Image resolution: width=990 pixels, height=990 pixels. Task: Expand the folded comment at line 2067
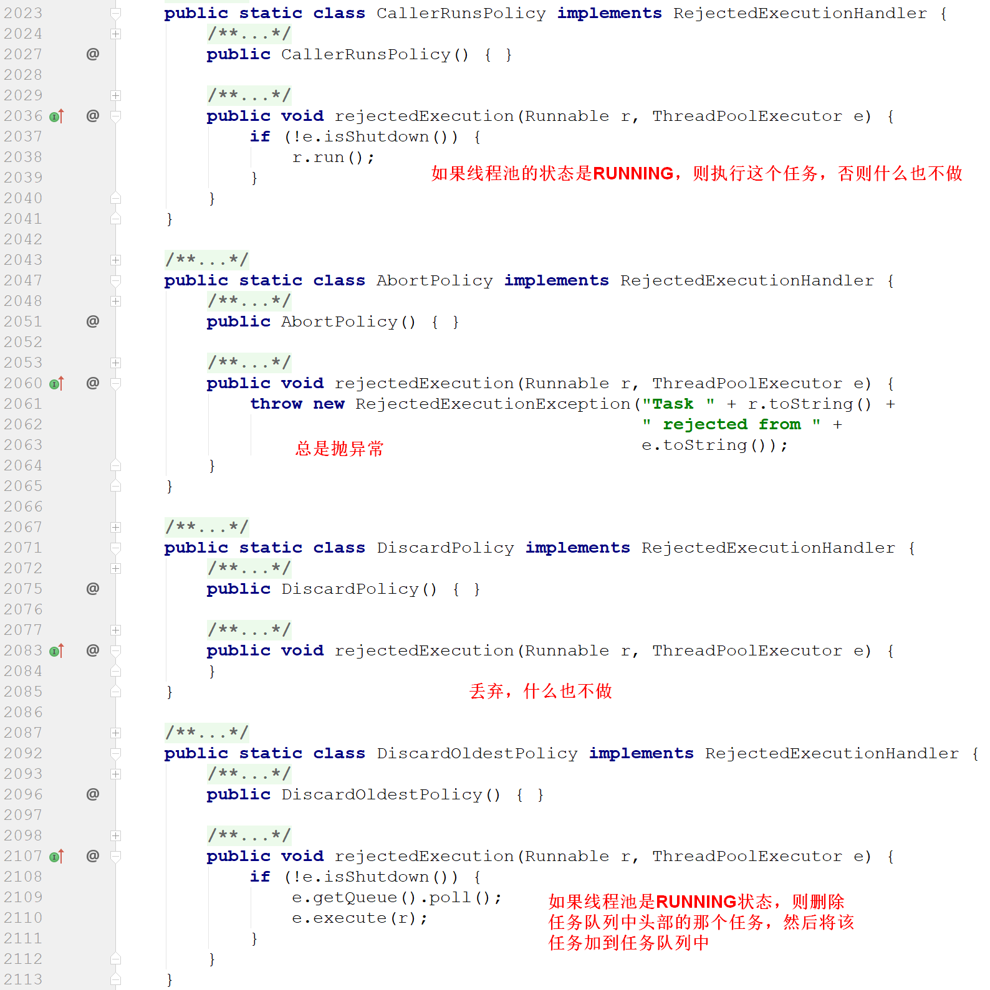coord(115,527)
